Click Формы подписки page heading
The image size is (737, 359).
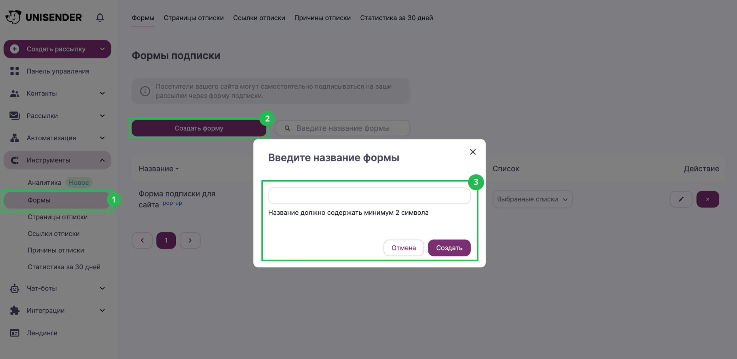[x=176, y=56]
